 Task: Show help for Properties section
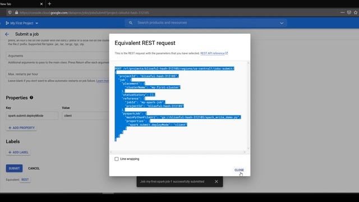tap(31, 98)
